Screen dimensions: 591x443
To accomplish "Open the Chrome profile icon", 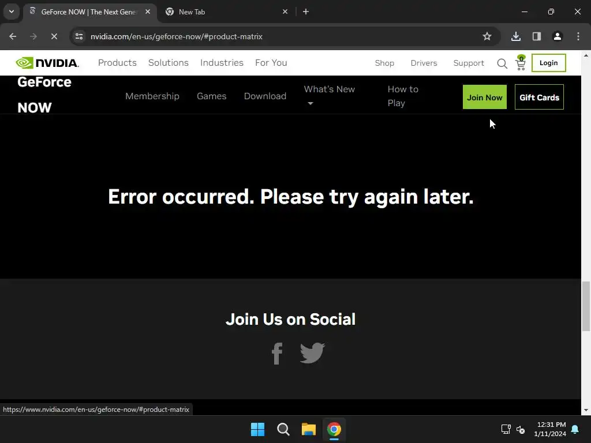I will point(557,36).
